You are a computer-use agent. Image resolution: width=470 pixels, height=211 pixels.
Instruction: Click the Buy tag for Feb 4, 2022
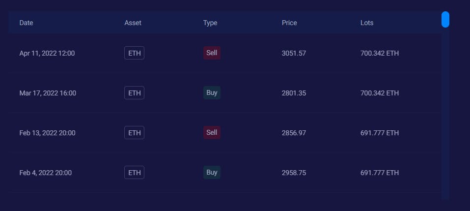212,172
